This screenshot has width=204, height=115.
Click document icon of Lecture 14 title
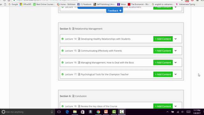pos(79,39)
